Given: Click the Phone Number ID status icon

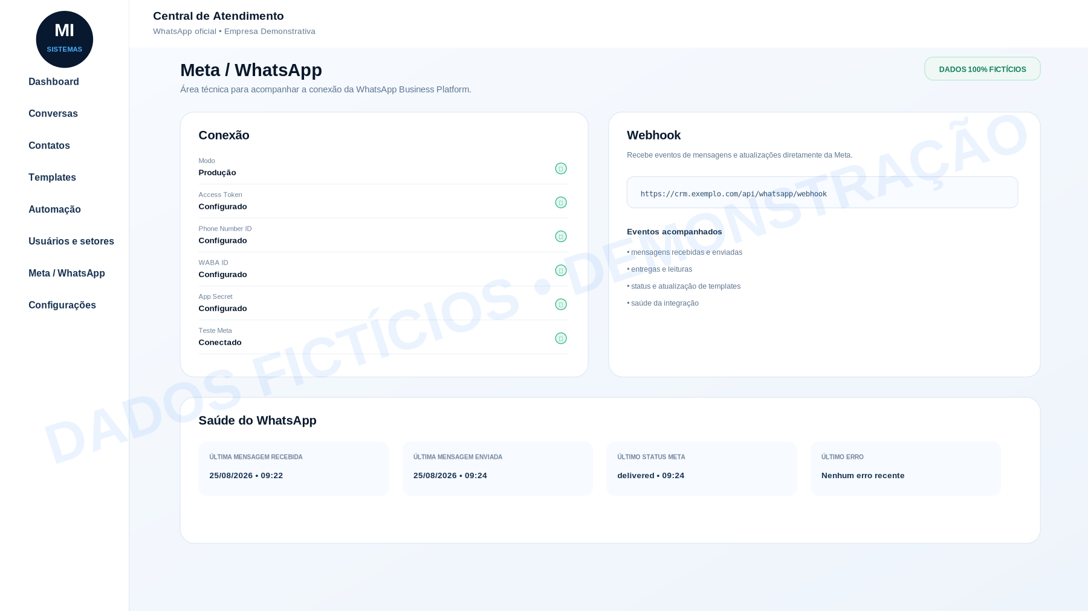Looking at the screenshot, I should pyautogui.click(x=561, y=236).
